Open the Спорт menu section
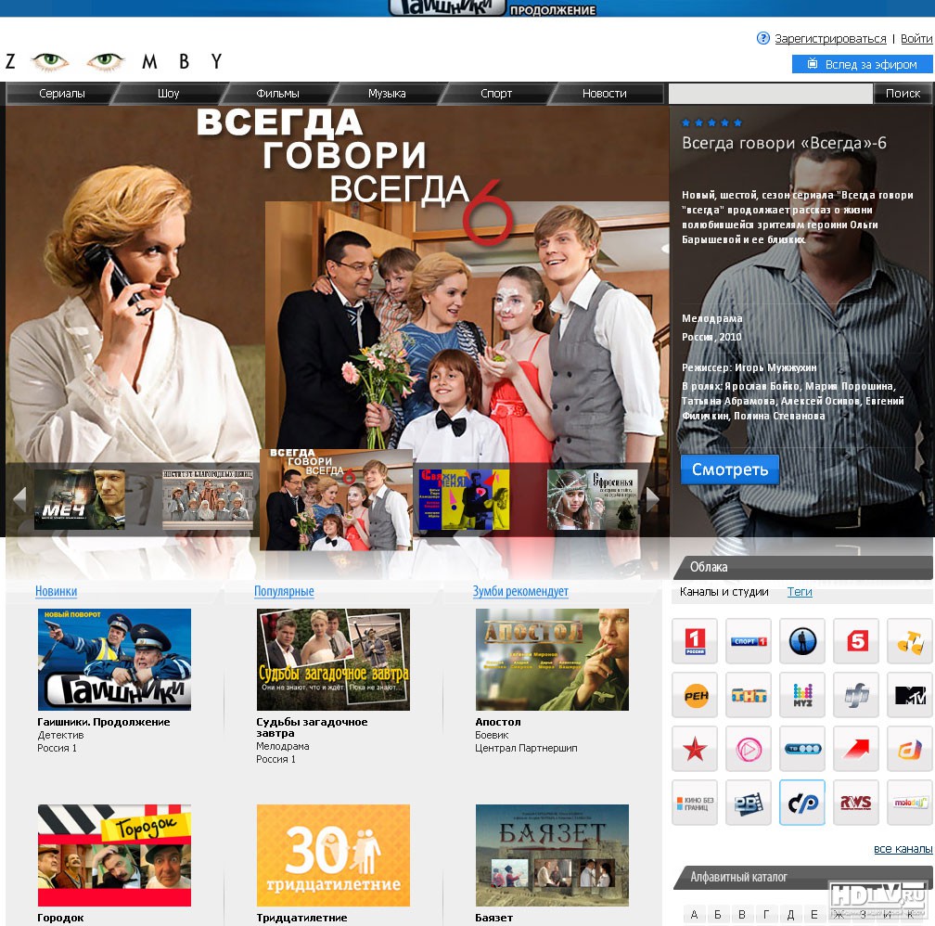This screenshot has height=926, width=935. [496, 93]
